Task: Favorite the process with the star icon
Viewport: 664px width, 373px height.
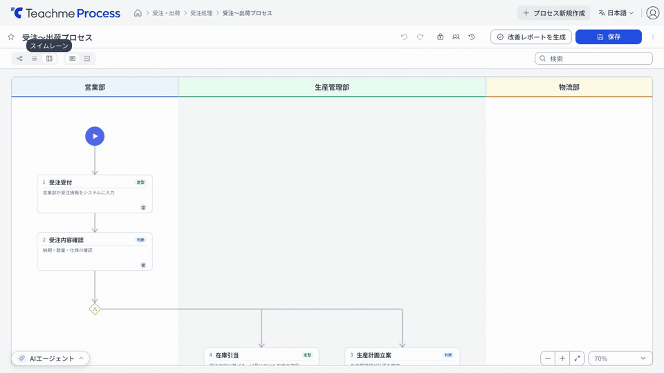Action: pos(11,37)
